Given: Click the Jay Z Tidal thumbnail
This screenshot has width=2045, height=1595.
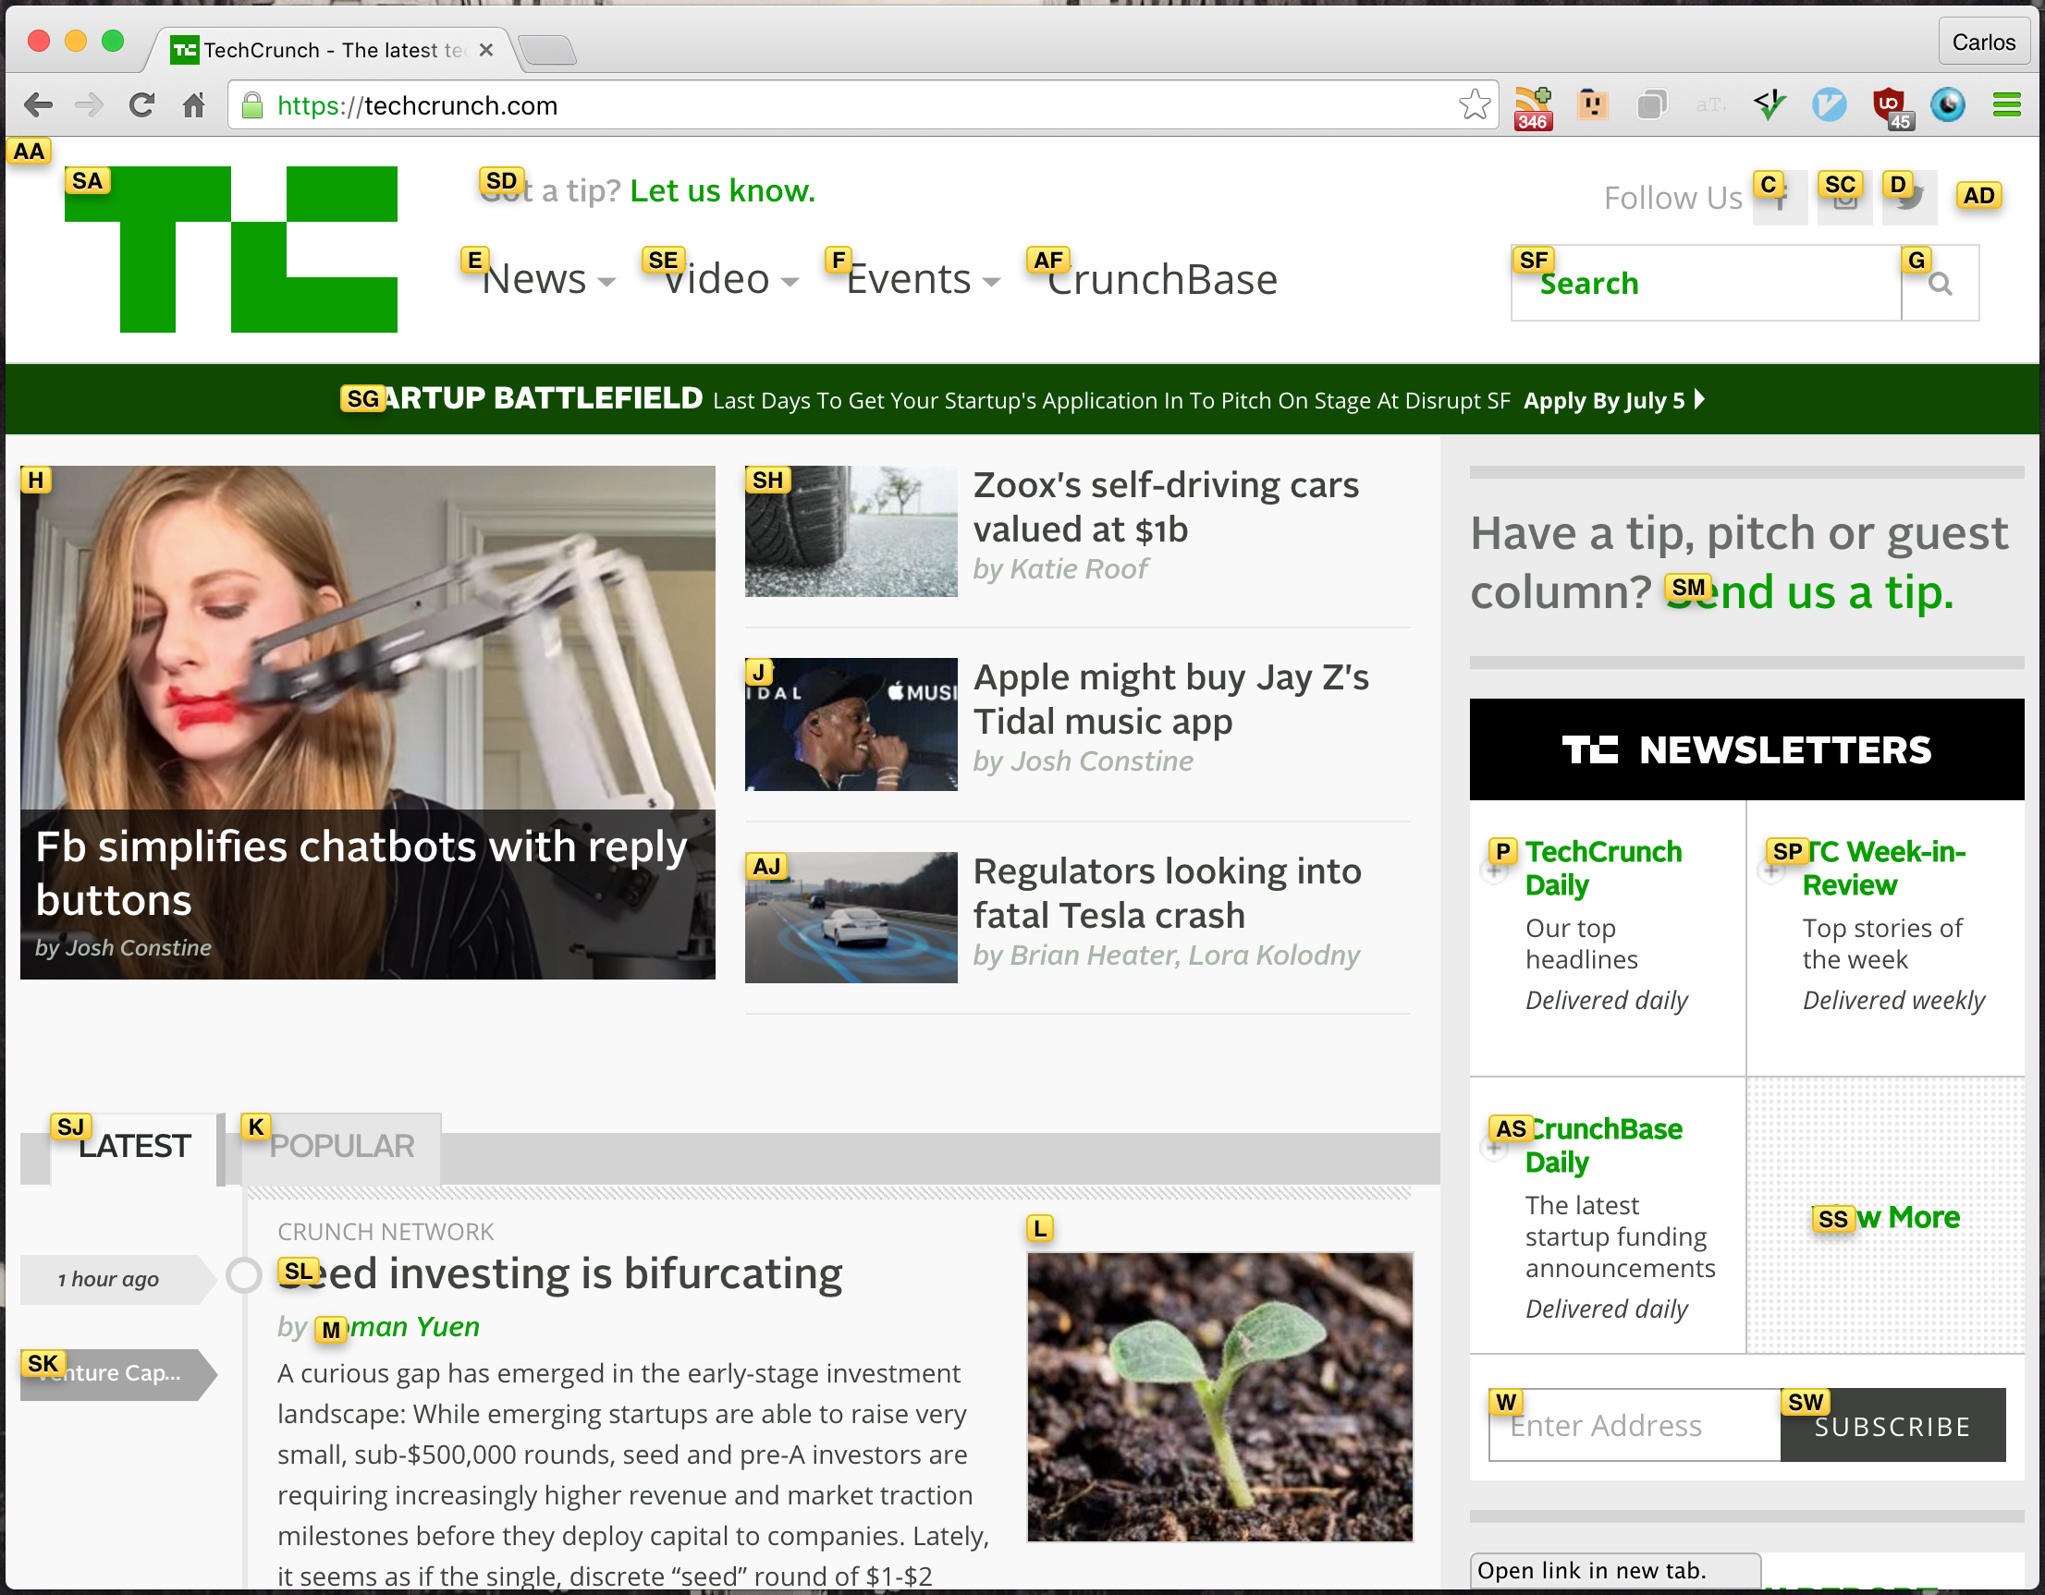Looking at the screenshot, I should (851, 724).
